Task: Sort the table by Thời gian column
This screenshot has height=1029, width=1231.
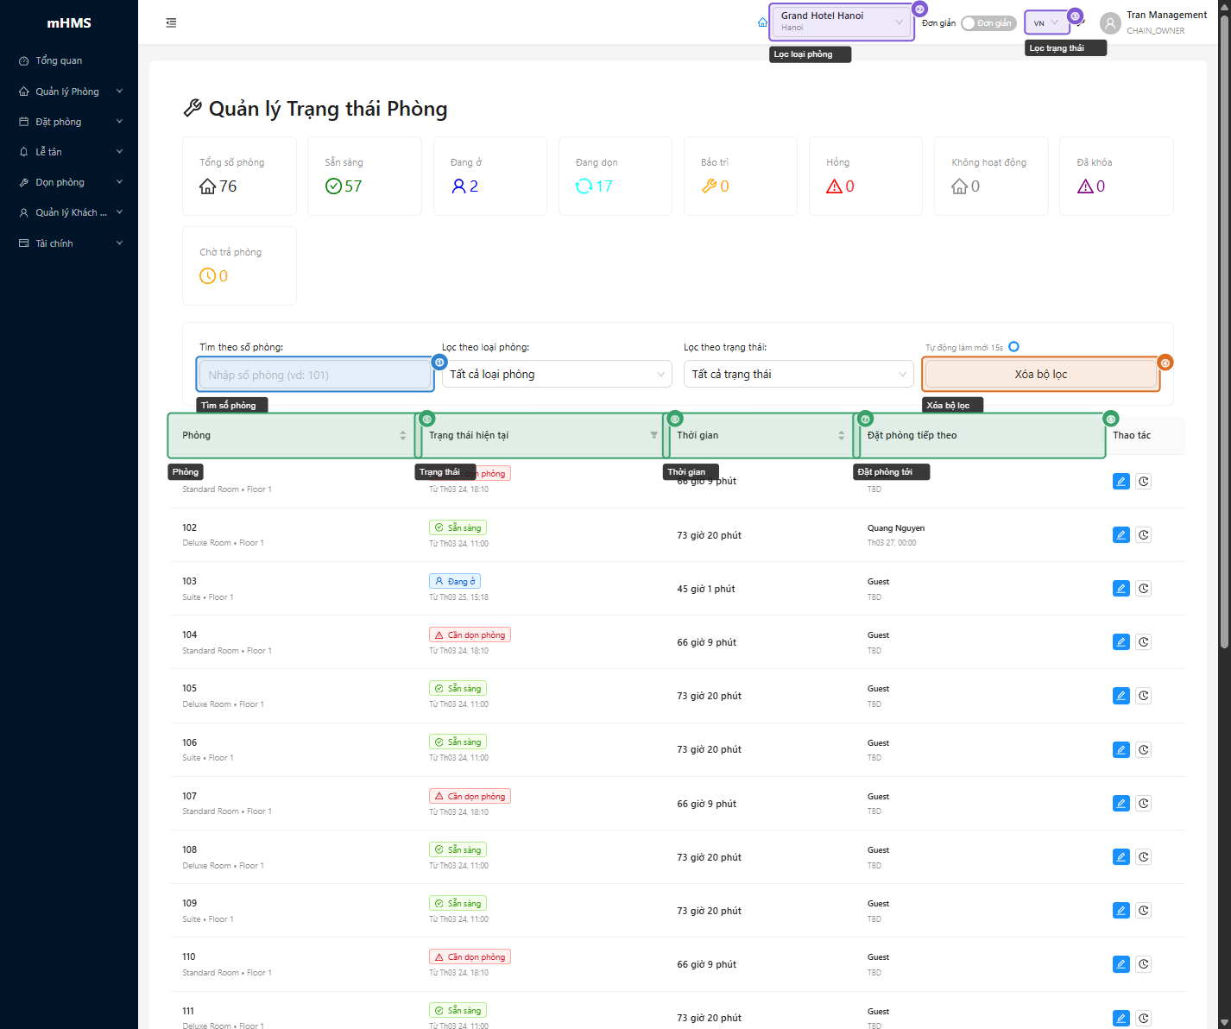Action: pos(760,435)
